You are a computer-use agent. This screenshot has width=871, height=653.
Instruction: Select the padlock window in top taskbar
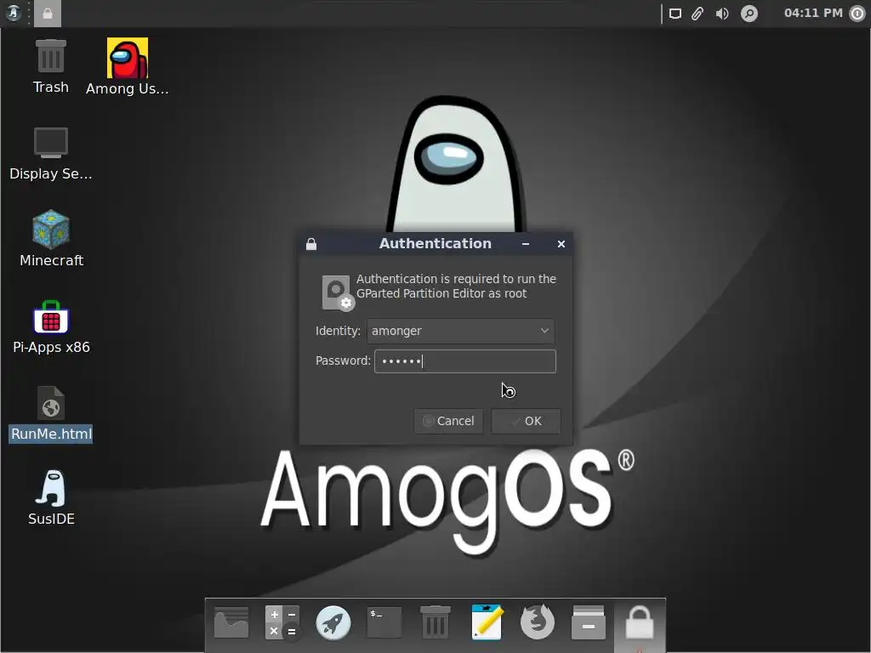(48, 14)
